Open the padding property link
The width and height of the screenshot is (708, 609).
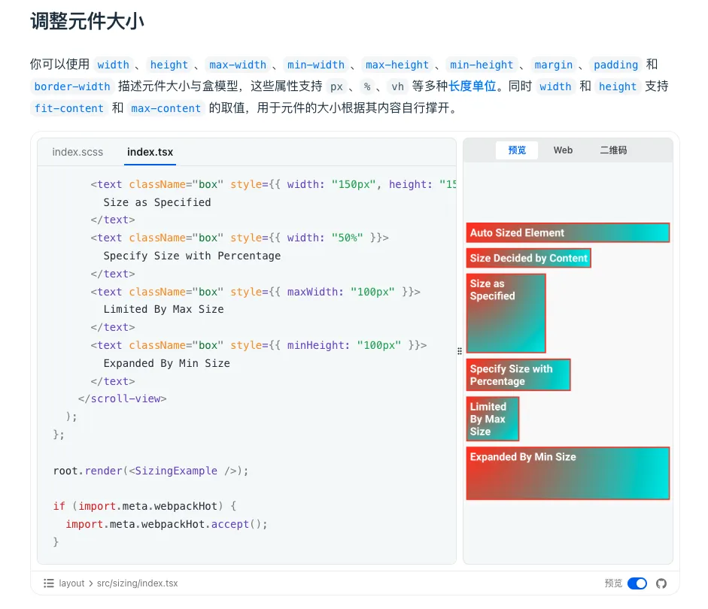pyautogui.click(x=615, y=65)
